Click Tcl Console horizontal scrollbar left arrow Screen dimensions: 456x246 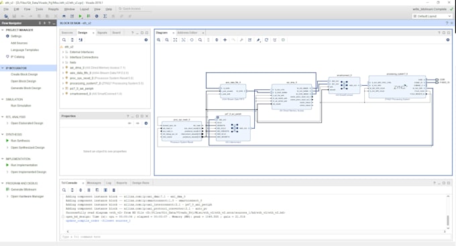click(x=68, y=231)
